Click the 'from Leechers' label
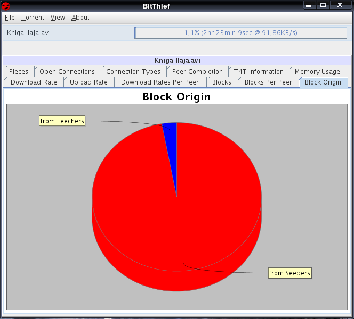The height and width of the screenshot is (319, 354). (x=62, y=121)
